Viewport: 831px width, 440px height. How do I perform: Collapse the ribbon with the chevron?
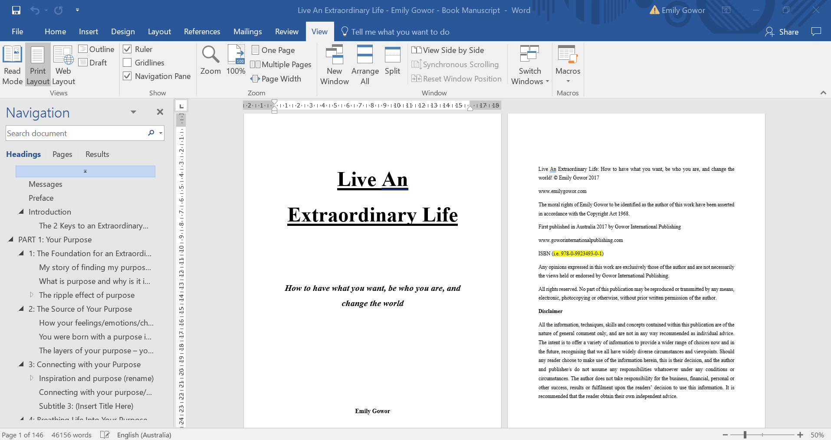(823, 92)
